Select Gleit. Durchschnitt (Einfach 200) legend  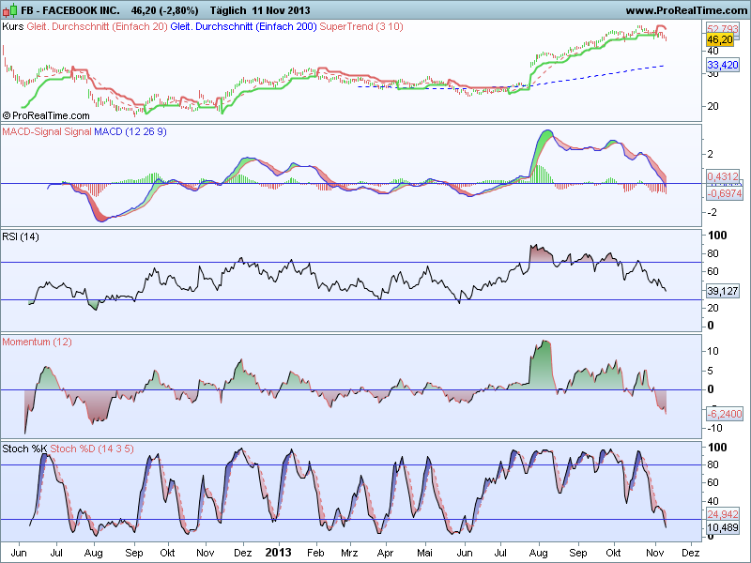pyautogui.click(x=243, y=26)
